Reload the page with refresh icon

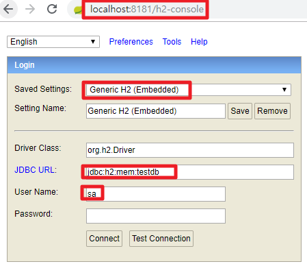pyautogui.click(x=52, y=9)
